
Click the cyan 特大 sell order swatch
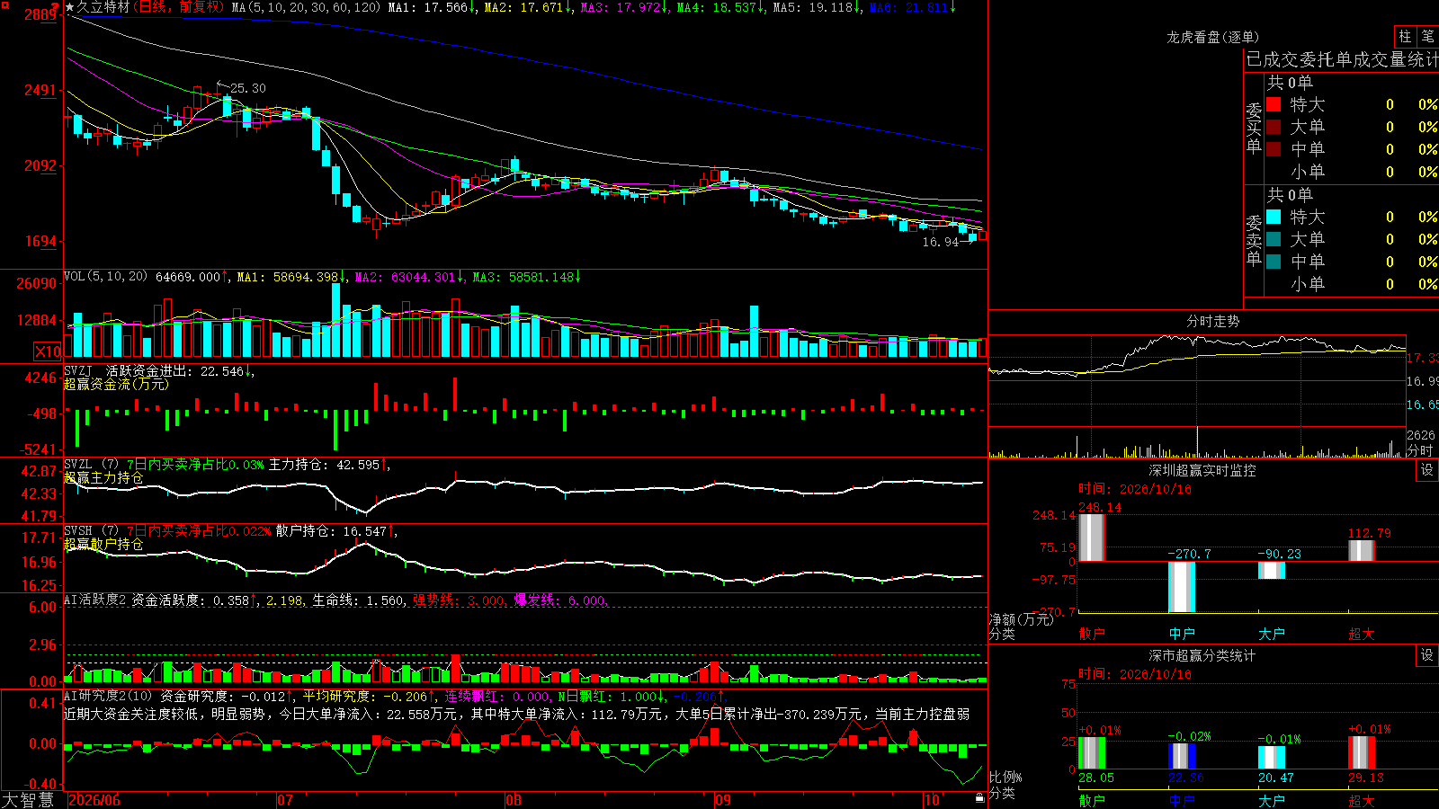[1274, 217]
